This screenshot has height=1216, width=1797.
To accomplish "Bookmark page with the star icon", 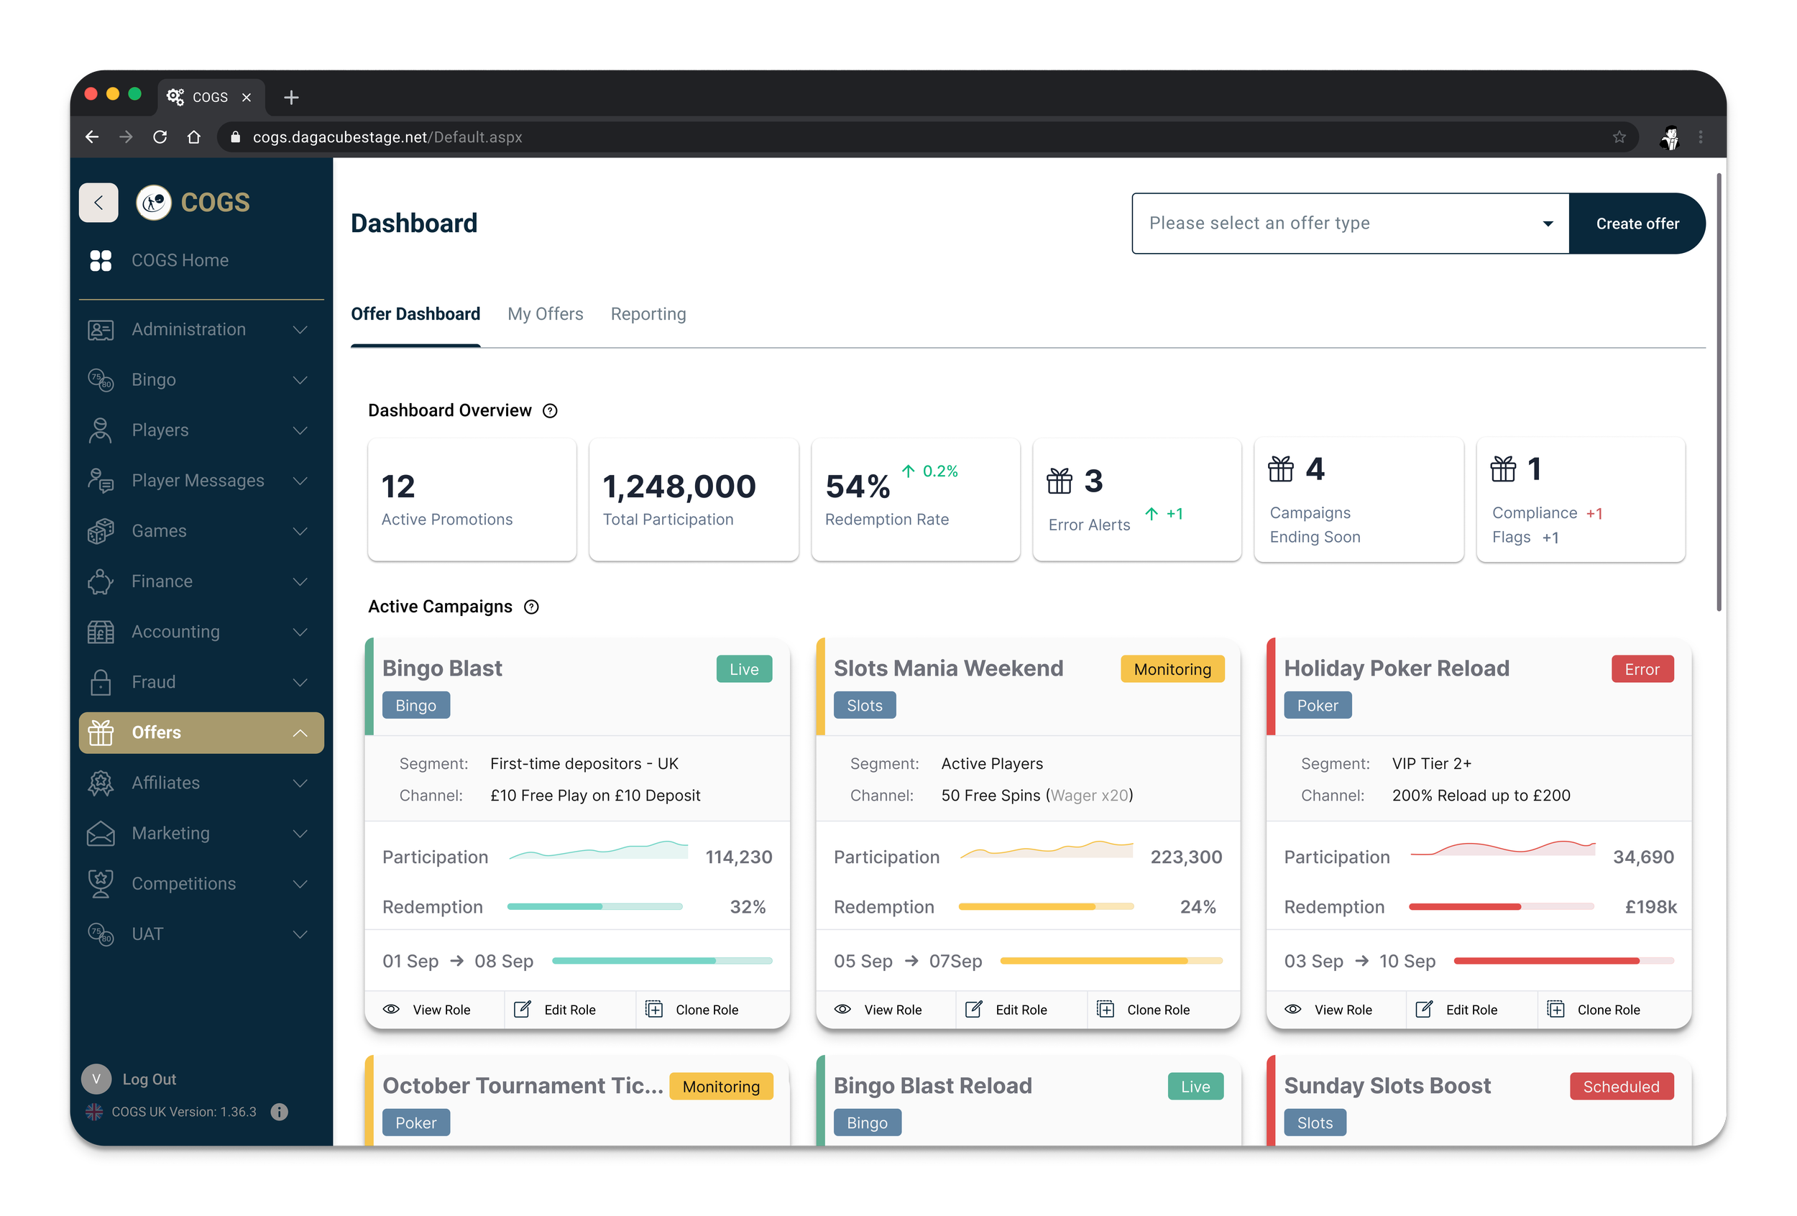I will (x=1619, y=137).
